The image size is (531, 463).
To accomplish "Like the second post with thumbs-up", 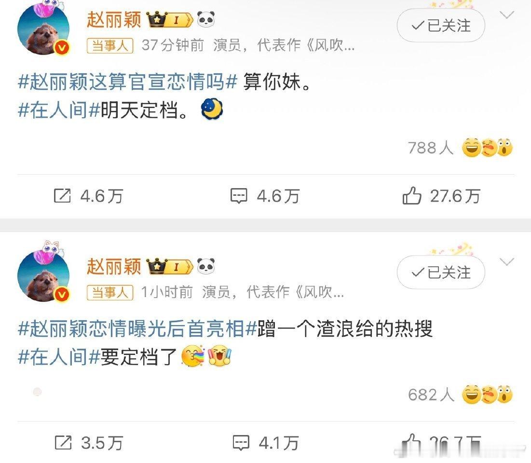I will (x=411, y=442).
